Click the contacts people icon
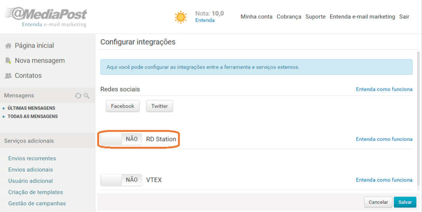Viewport: 422px width, 212px height. coord(8,76)
